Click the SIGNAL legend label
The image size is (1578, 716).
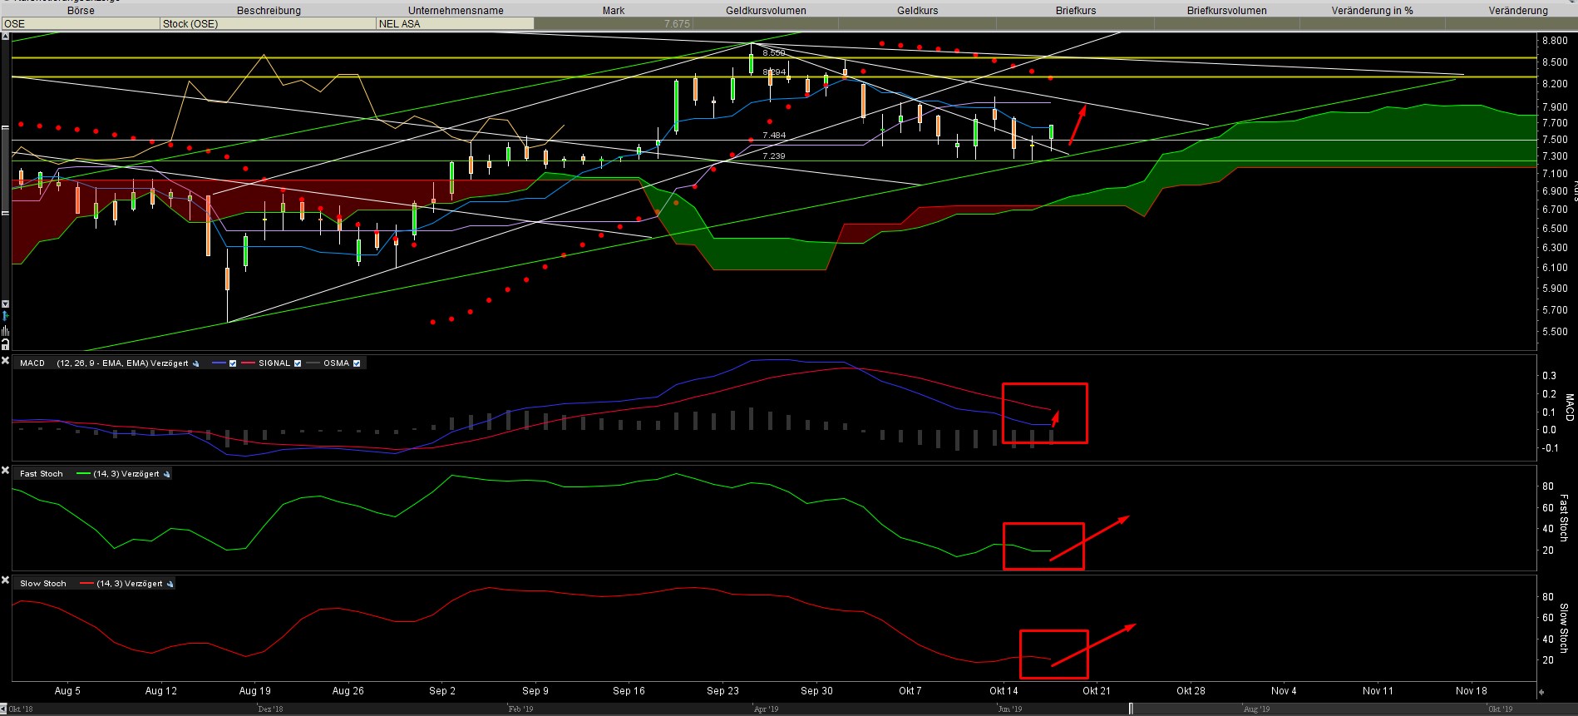coord(274,363)
